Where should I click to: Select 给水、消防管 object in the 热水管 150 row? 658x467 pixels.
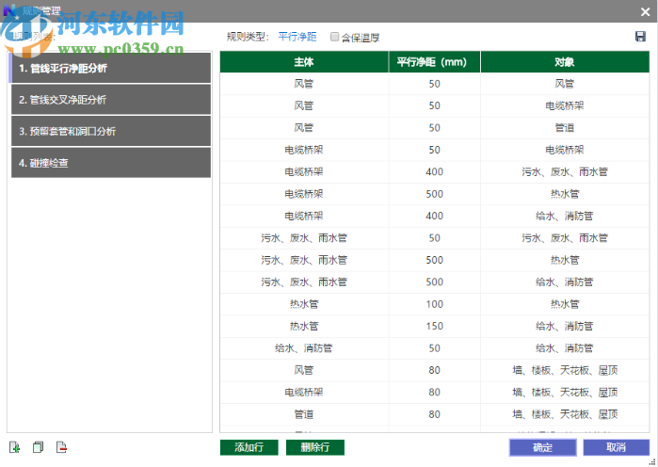[565, 326]
